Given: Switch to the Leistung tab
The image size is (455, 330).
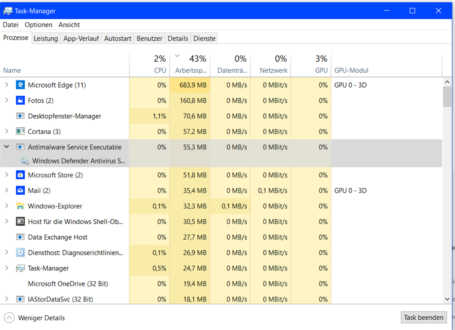Looking at the screenshot, I should [x=46, y=38].
